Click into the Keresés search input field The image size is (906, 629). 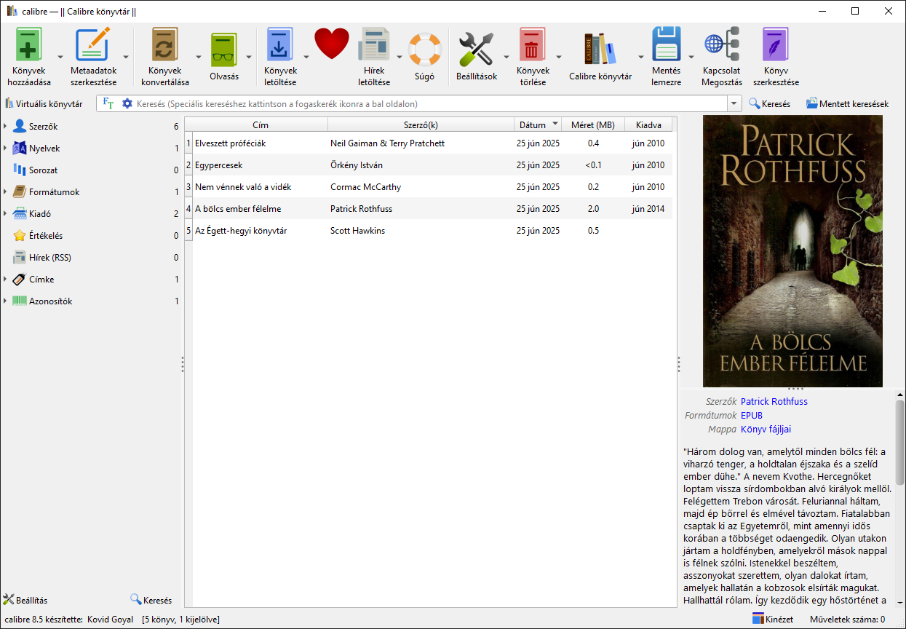pyautogui.click(x=429, y=104)
